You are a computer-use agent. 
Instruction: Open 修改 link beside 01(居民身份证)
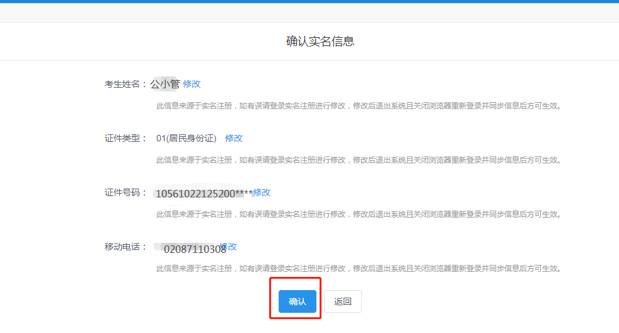pyautogui.click(x=234, y=138)
